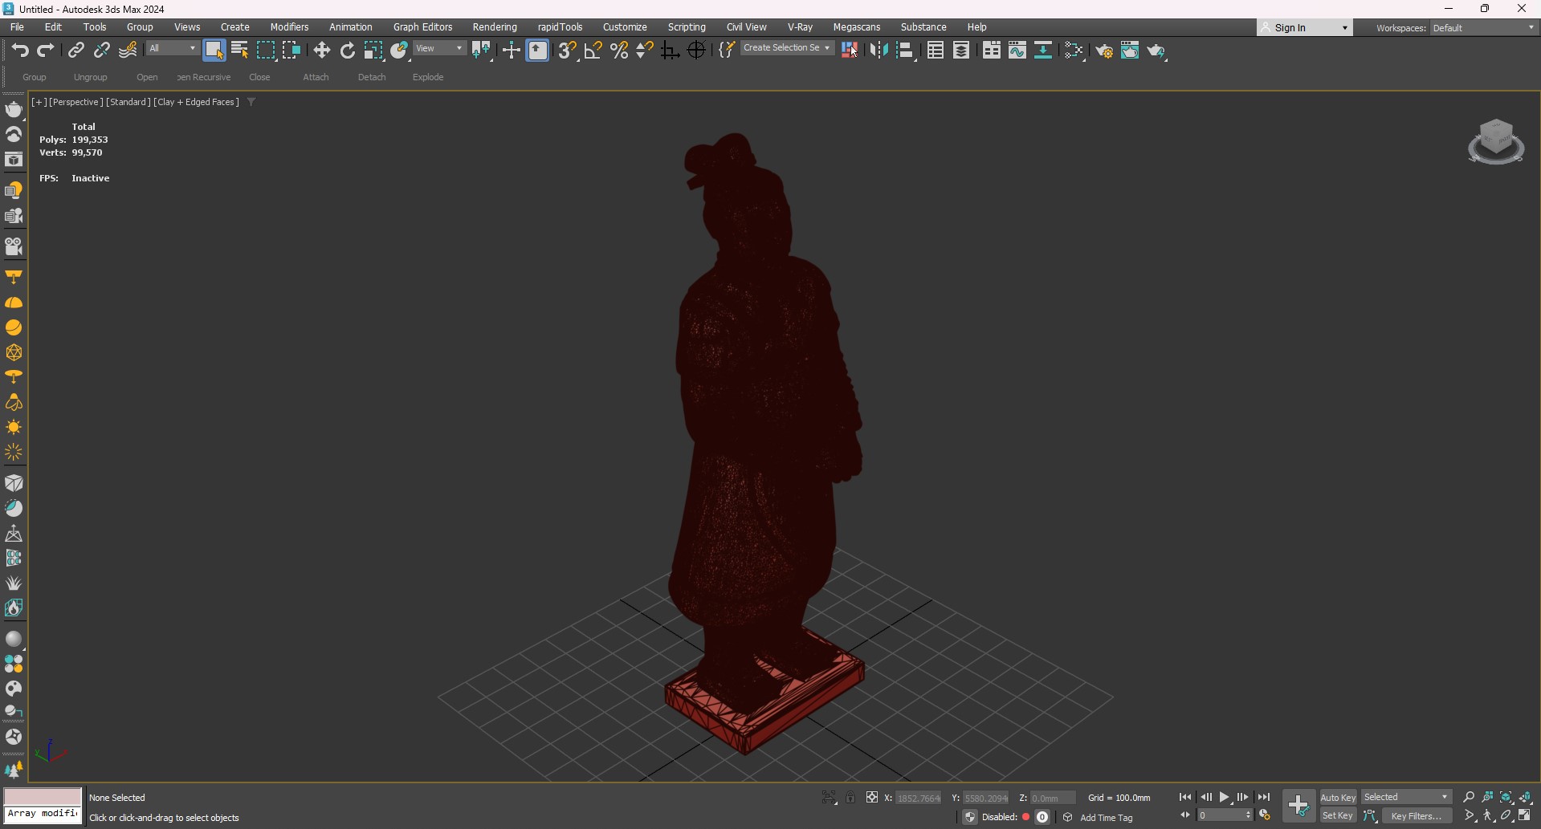The height and width of the screenshot is (829, 1541).
Task: Choose the Select Object tool
Action: (x=214, y=51)
